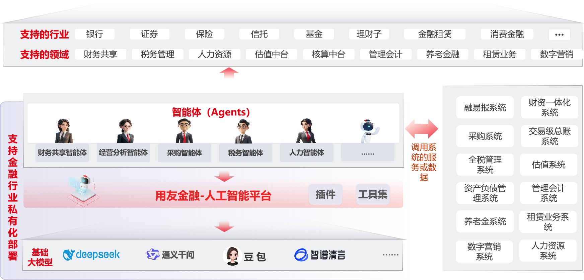The image size is (584, 280).
Task: Click the 融易报系统 box
Action: pos(485,107)
